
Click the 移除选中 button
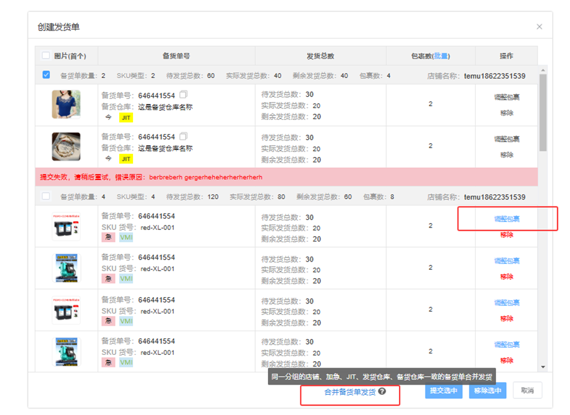click(x=488, y=391)
